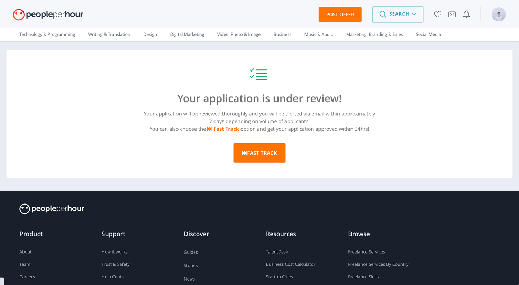Open Technology & Programming category
This screenshot has width=519, height=285.
tap(47, 34)
